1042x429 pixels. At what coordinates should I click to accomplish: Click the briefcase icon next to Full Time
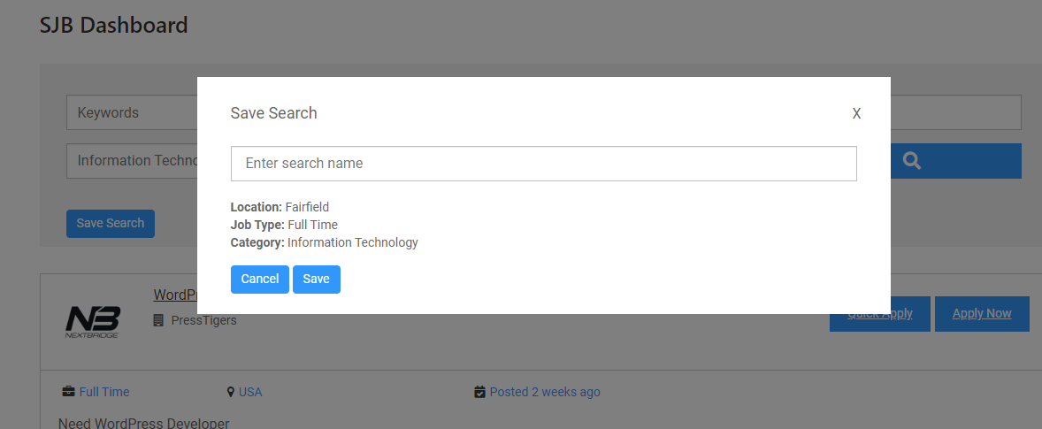pyautogui.click(x=68, y=392)
